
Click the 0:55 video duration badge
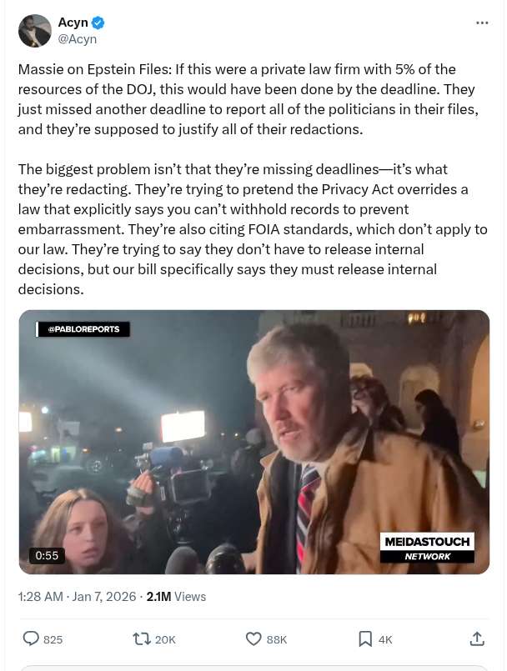click(x=47, y=555)
